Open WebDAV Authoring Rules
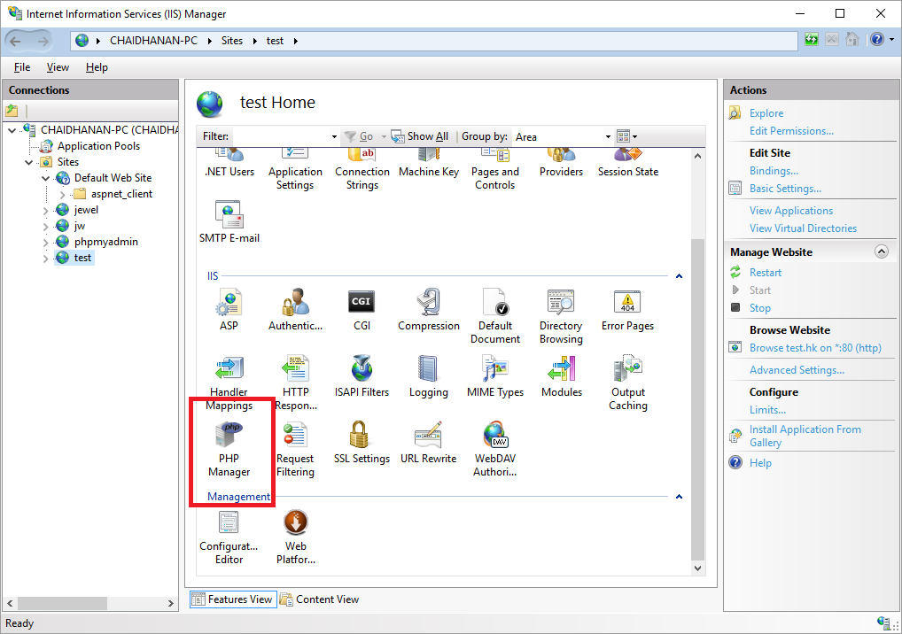Image resolution: width=902 pixels, height=634 pixels. pos(495,450)
